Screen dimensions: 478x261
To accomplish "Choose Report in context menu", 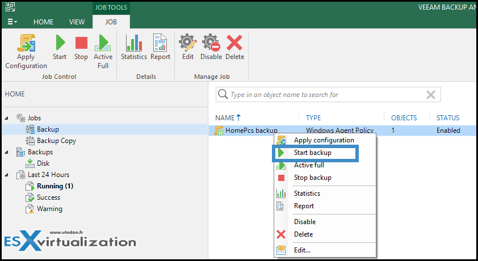I will click(304, 206).
